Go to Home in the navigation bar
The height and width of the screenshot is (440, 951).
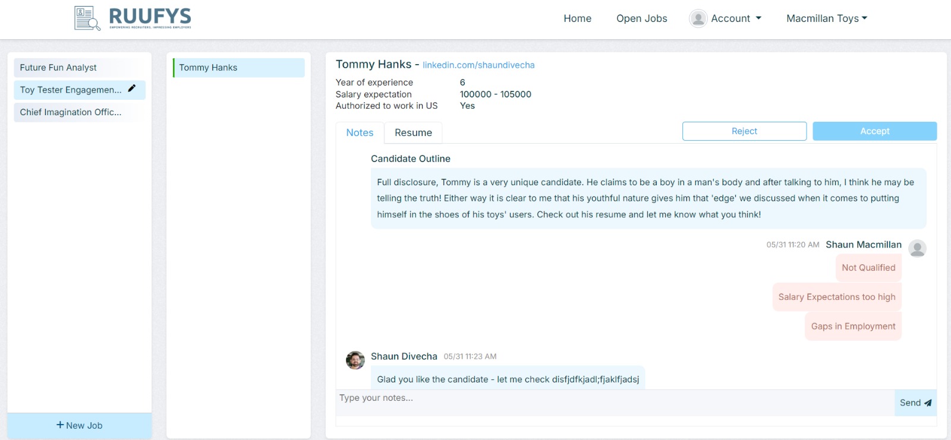(578, 18)
